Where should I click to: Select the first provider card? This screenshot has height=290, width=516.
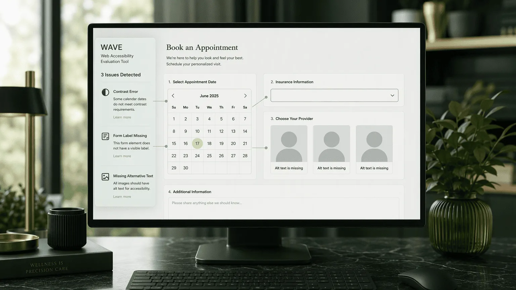coord(289,149)
